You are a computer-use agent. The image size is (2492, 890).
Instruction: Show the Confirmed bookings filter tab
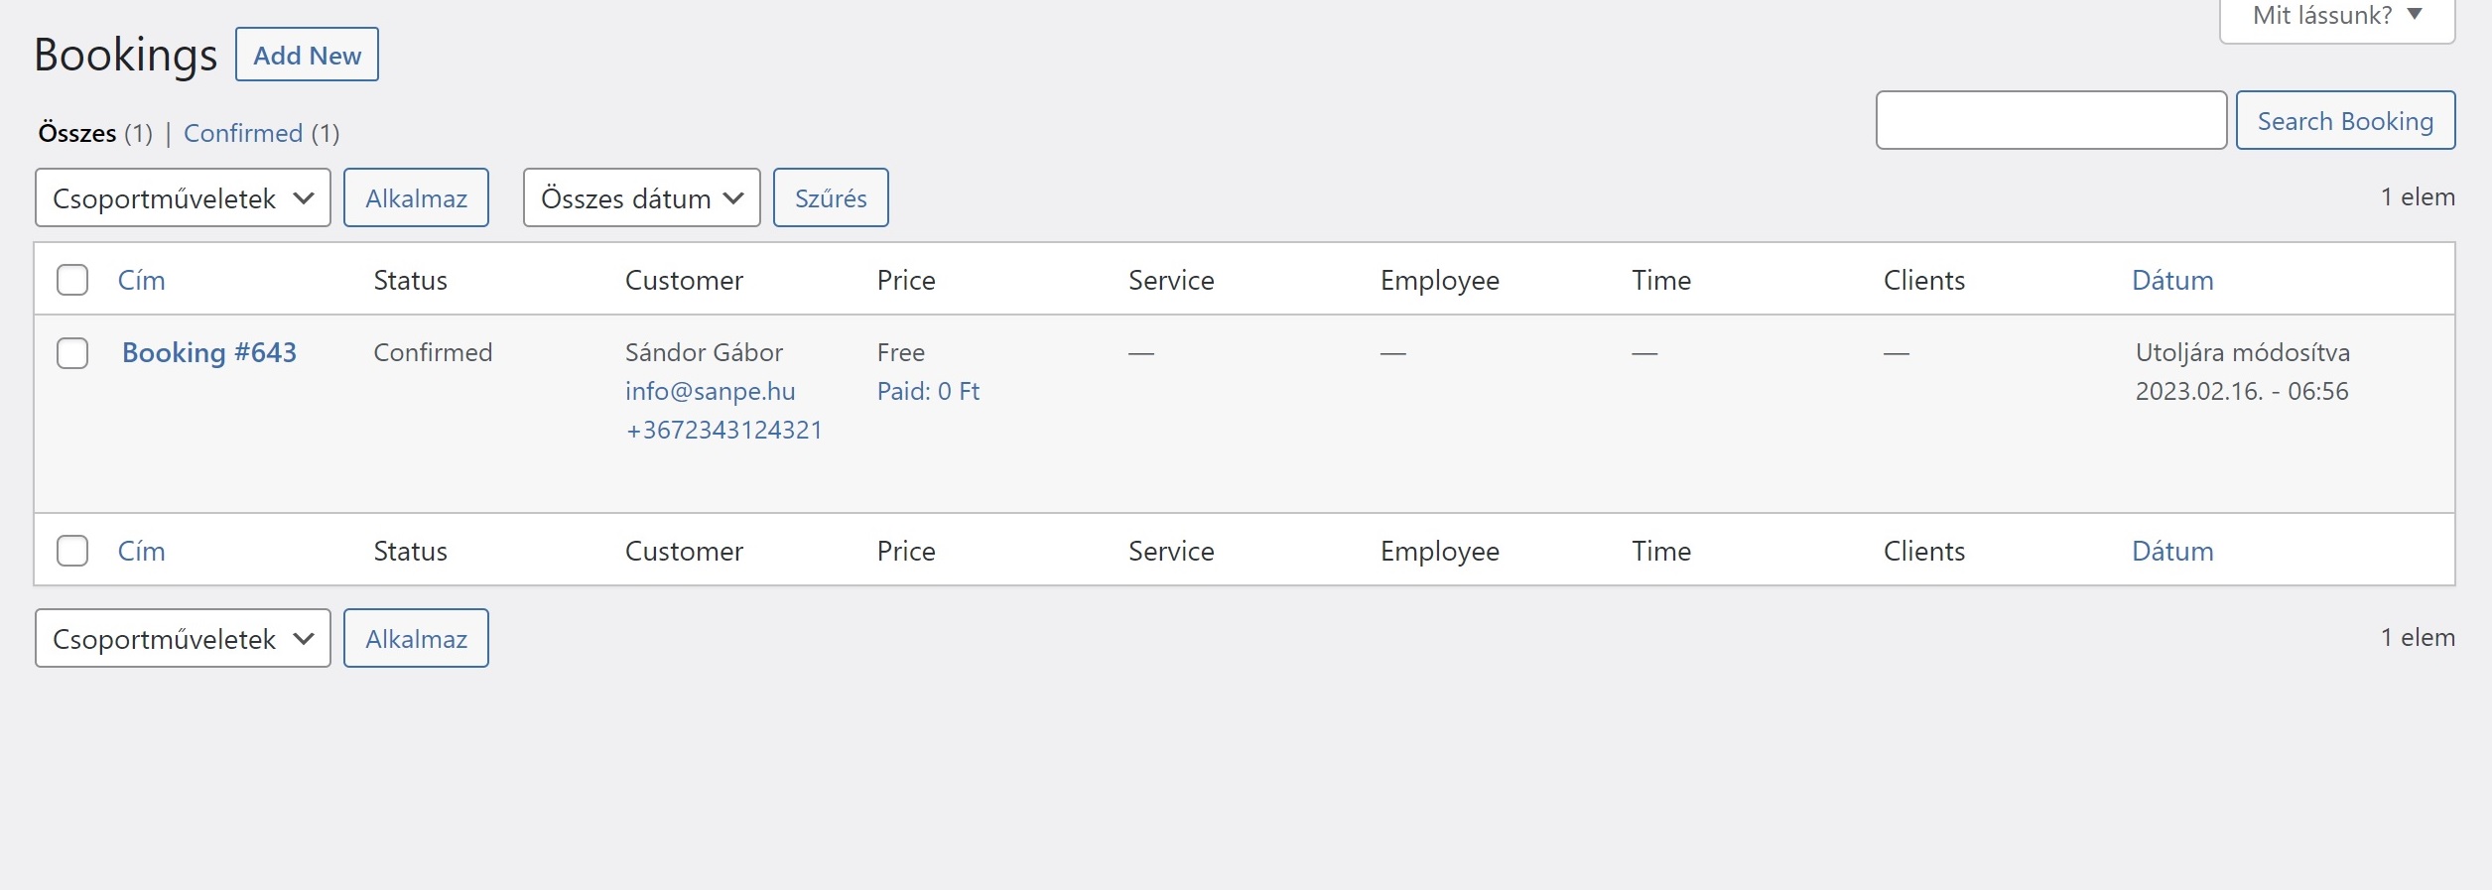point(243,134)
